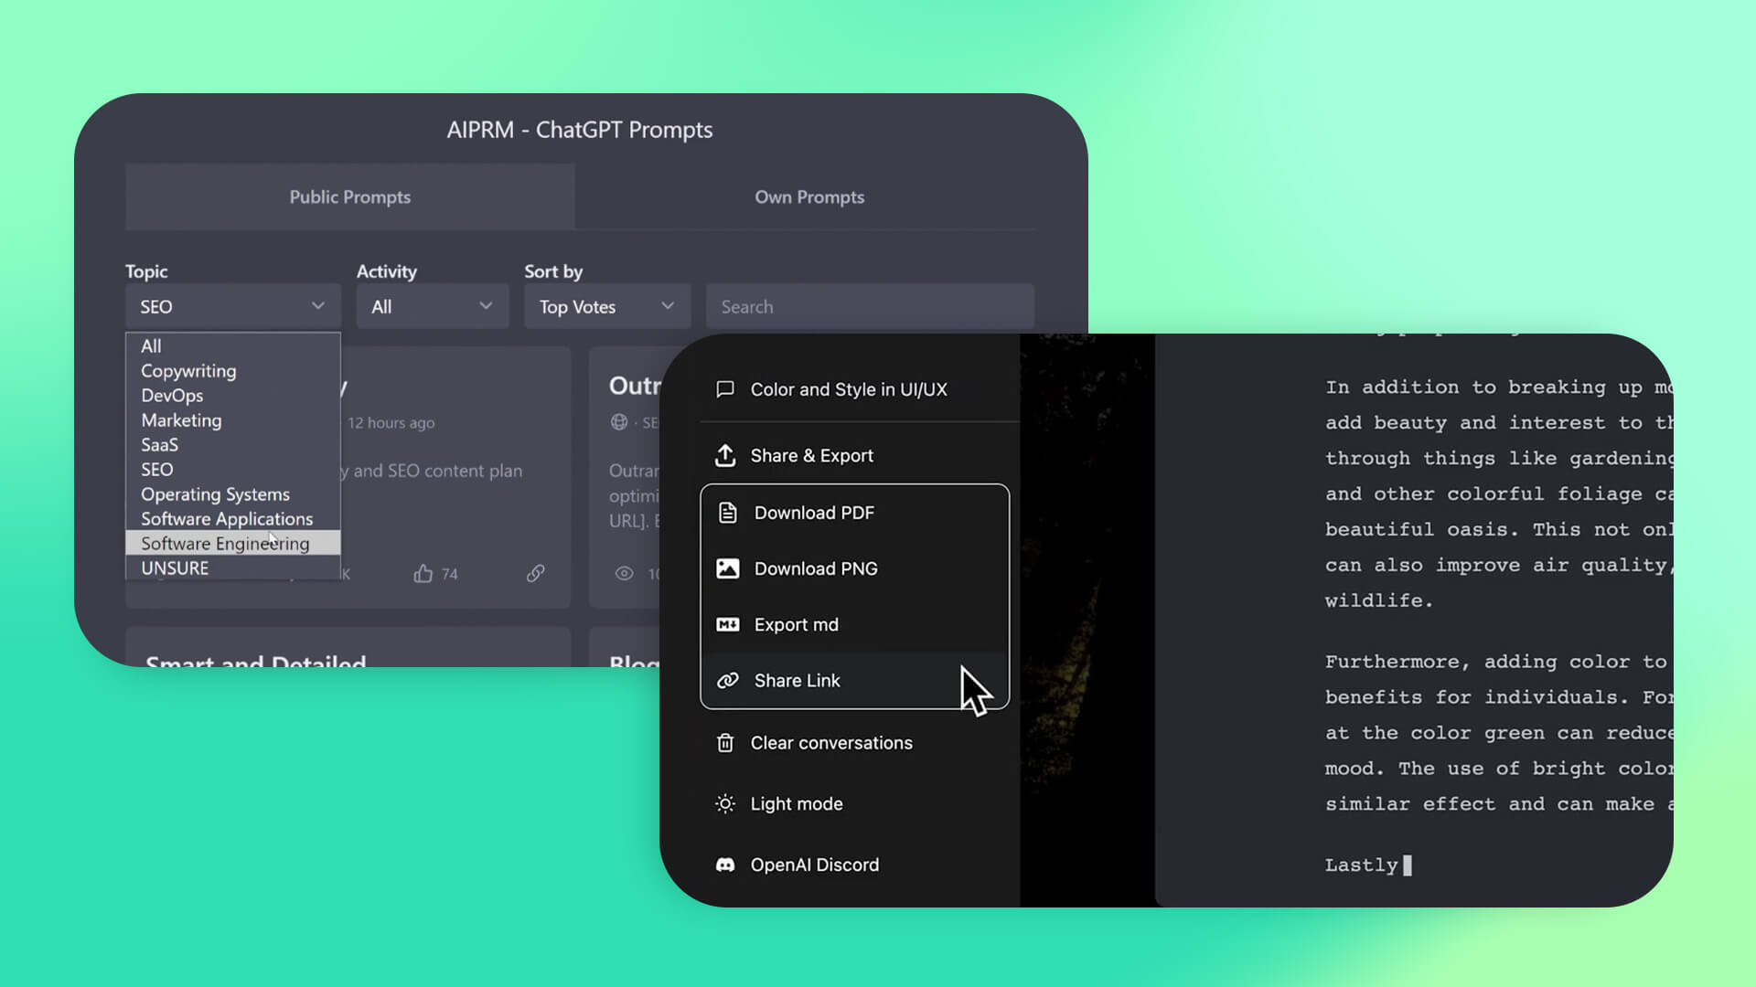The image size is (1756, 987).
Task: Click the Share Link menu entry
Action: tap(797, 680)
